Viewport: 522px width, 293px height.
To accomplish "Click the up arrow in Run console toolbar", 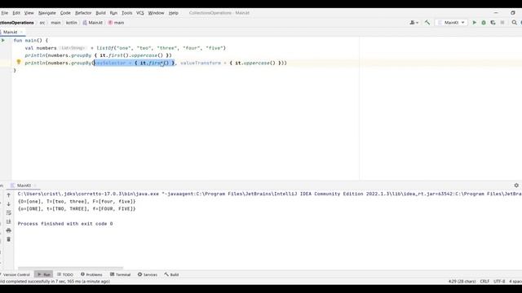I will [9, 195].
